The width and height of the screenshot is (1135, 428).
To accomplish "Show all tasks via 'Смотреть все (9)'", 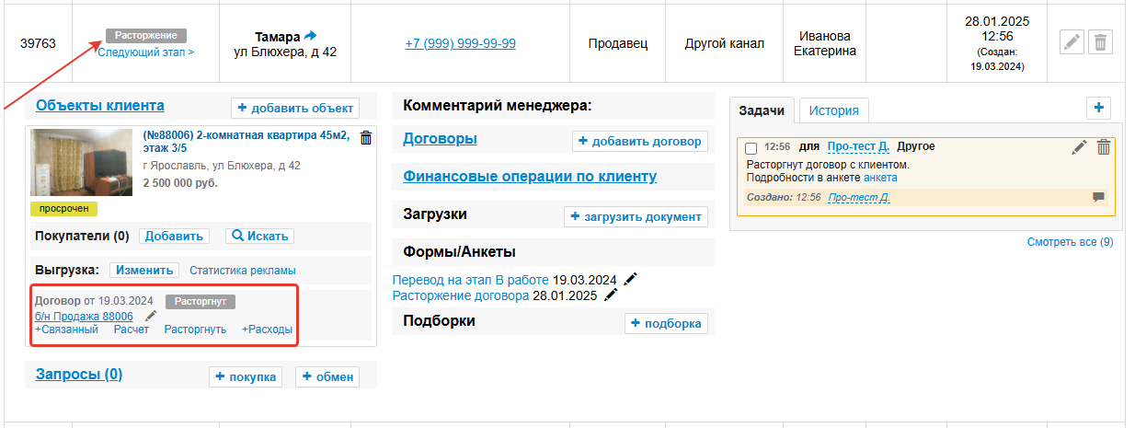I will [x=1070, y=242].
